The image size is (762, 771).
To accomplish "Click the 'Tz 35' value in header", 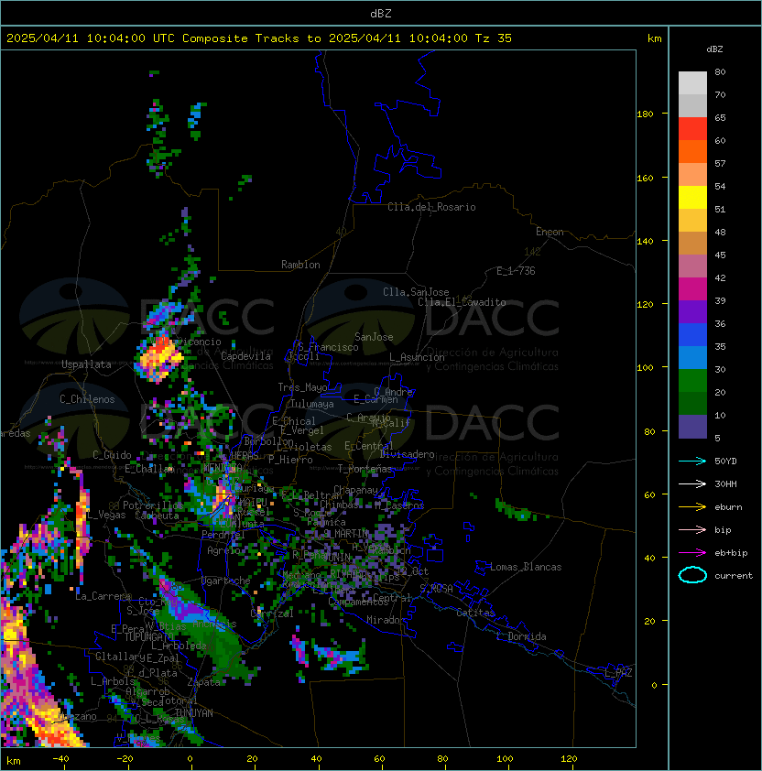I will [x=494, y=38].
